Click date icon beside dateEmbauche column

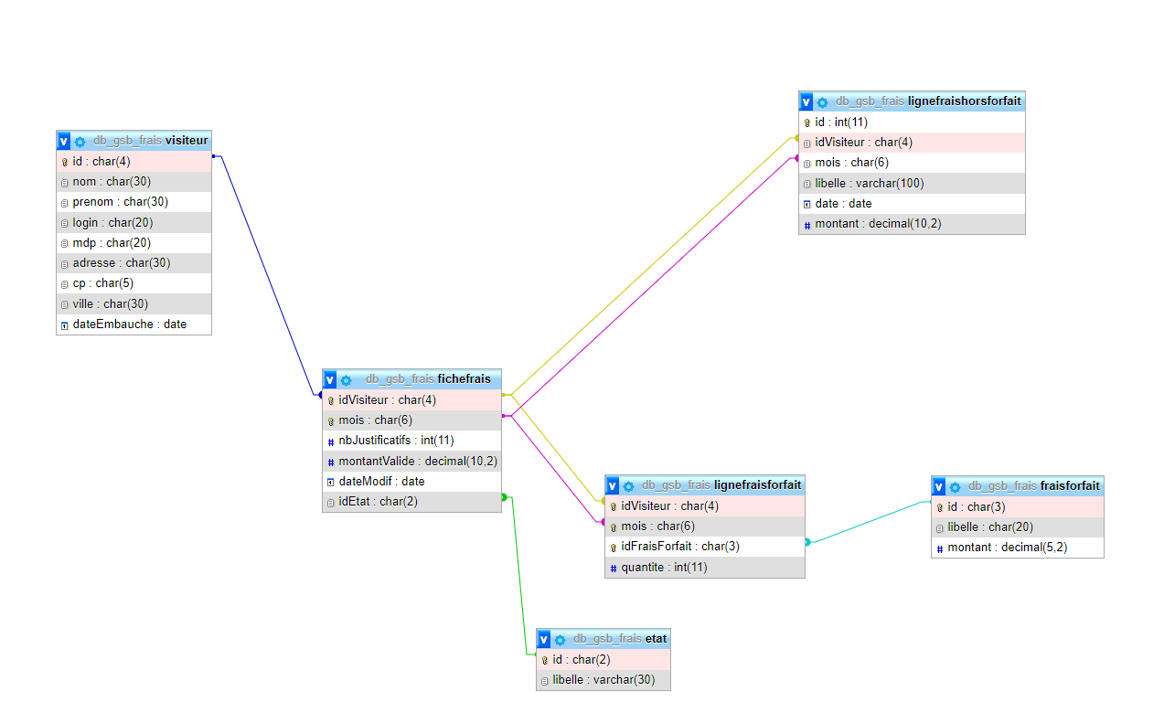coord(65,325)
